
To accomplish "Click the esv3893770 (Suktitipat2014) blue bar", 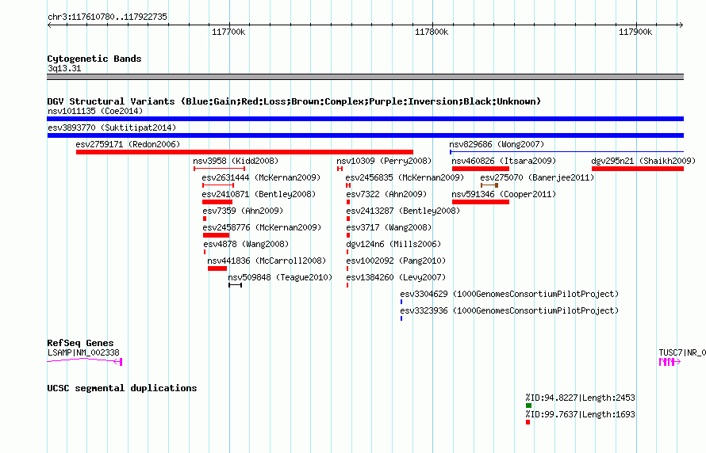I will pos(365,135).
